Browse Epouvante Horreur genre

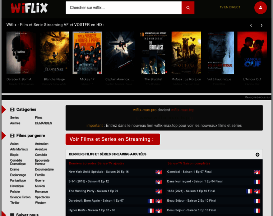(x=42, y=162)
